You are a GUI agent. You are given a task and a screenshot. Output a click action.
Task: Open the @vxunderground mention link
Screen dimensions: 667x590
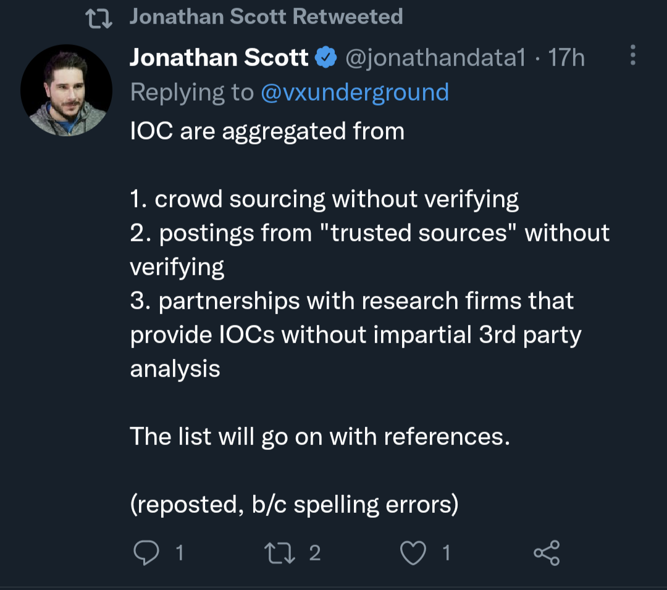point(354,93)
